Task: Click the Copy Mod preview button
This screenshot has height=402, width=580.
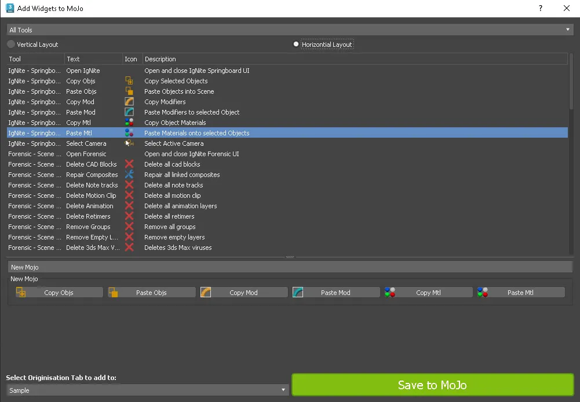Action: coord(243,292)
